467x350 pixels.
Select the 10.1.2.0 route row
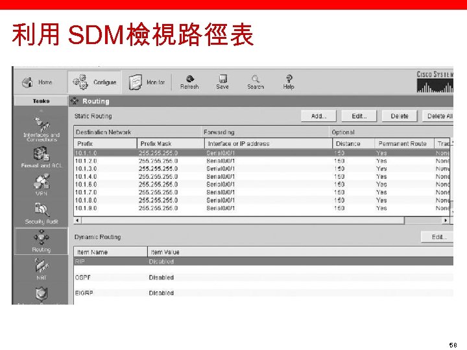(x=262, y=161)
